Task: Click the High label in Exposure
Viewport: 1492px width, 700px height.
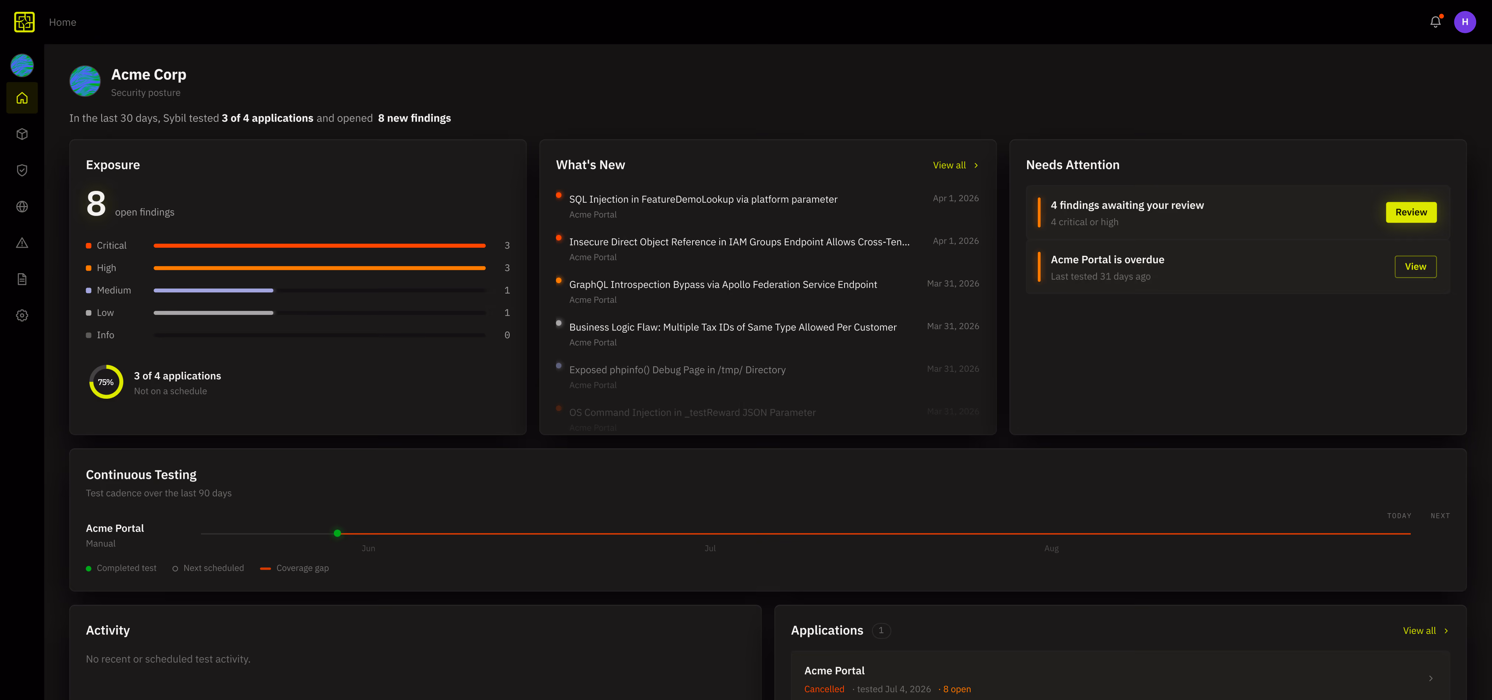Action: [x=106, y=268]
